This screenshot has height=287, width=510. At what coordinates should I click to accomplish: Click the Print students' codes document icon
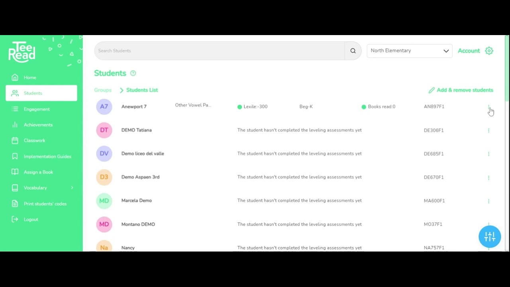tap(15, 203)
